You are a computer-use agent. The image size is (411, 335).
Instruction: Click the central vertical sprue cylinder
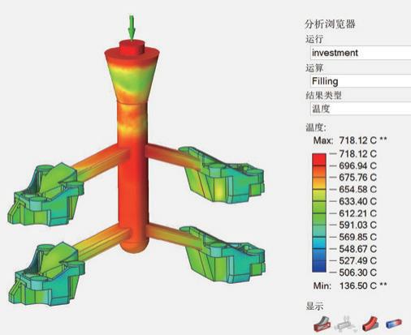[x=133, y=176]
